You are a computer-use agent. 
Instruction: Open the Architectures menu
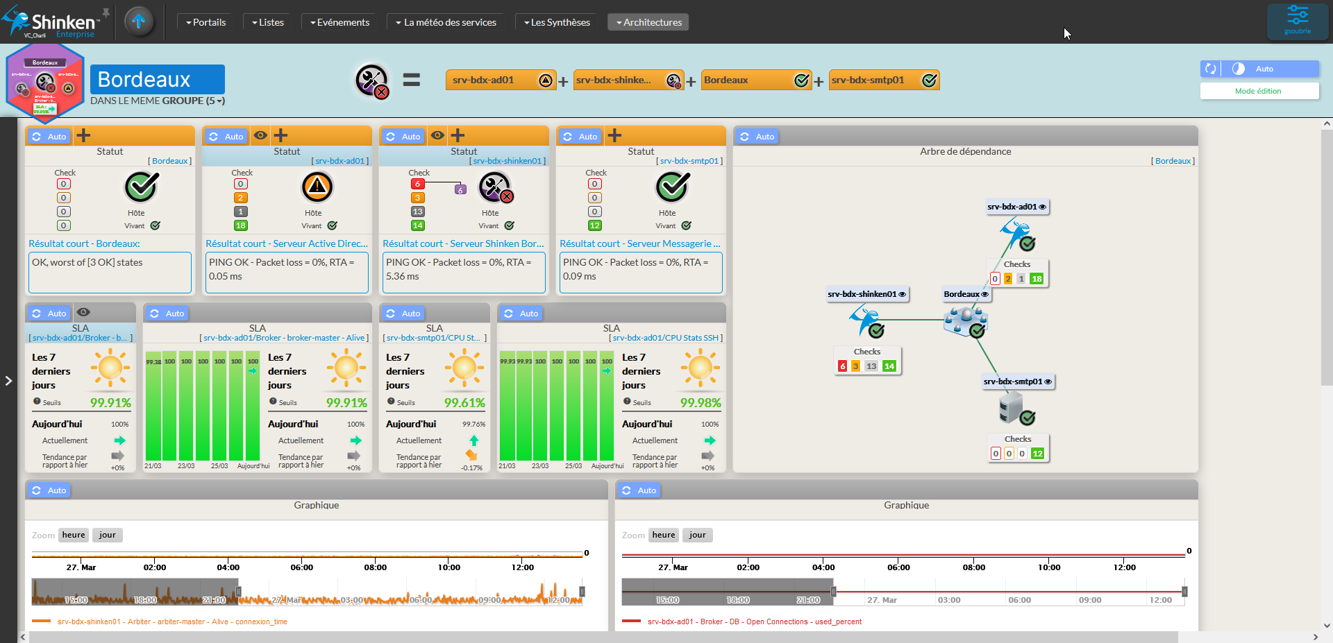648,22
